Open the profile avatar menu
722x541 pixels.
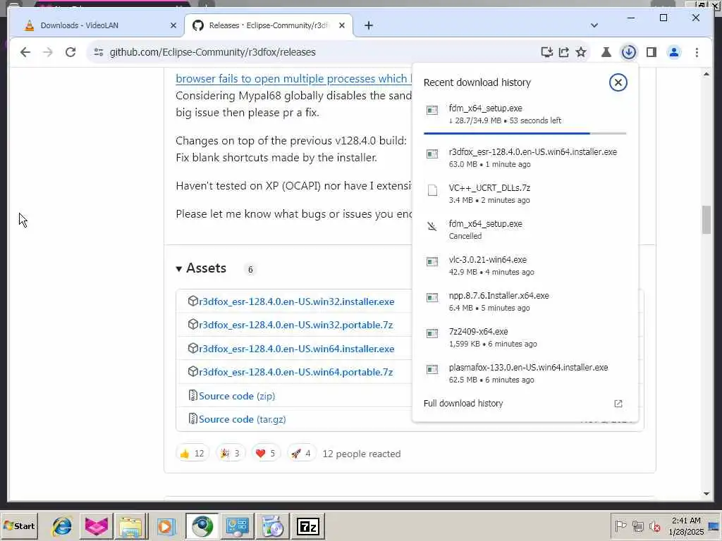[x=673, y=52]
